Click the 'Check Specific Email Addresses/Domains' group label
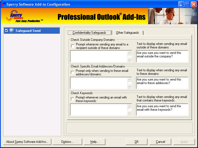Screen dimensions: 198x148 (x=98, y=66)
